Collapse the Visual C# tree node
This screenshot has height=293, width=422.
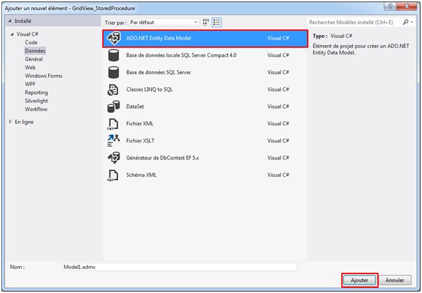click(x=12, y=34)
